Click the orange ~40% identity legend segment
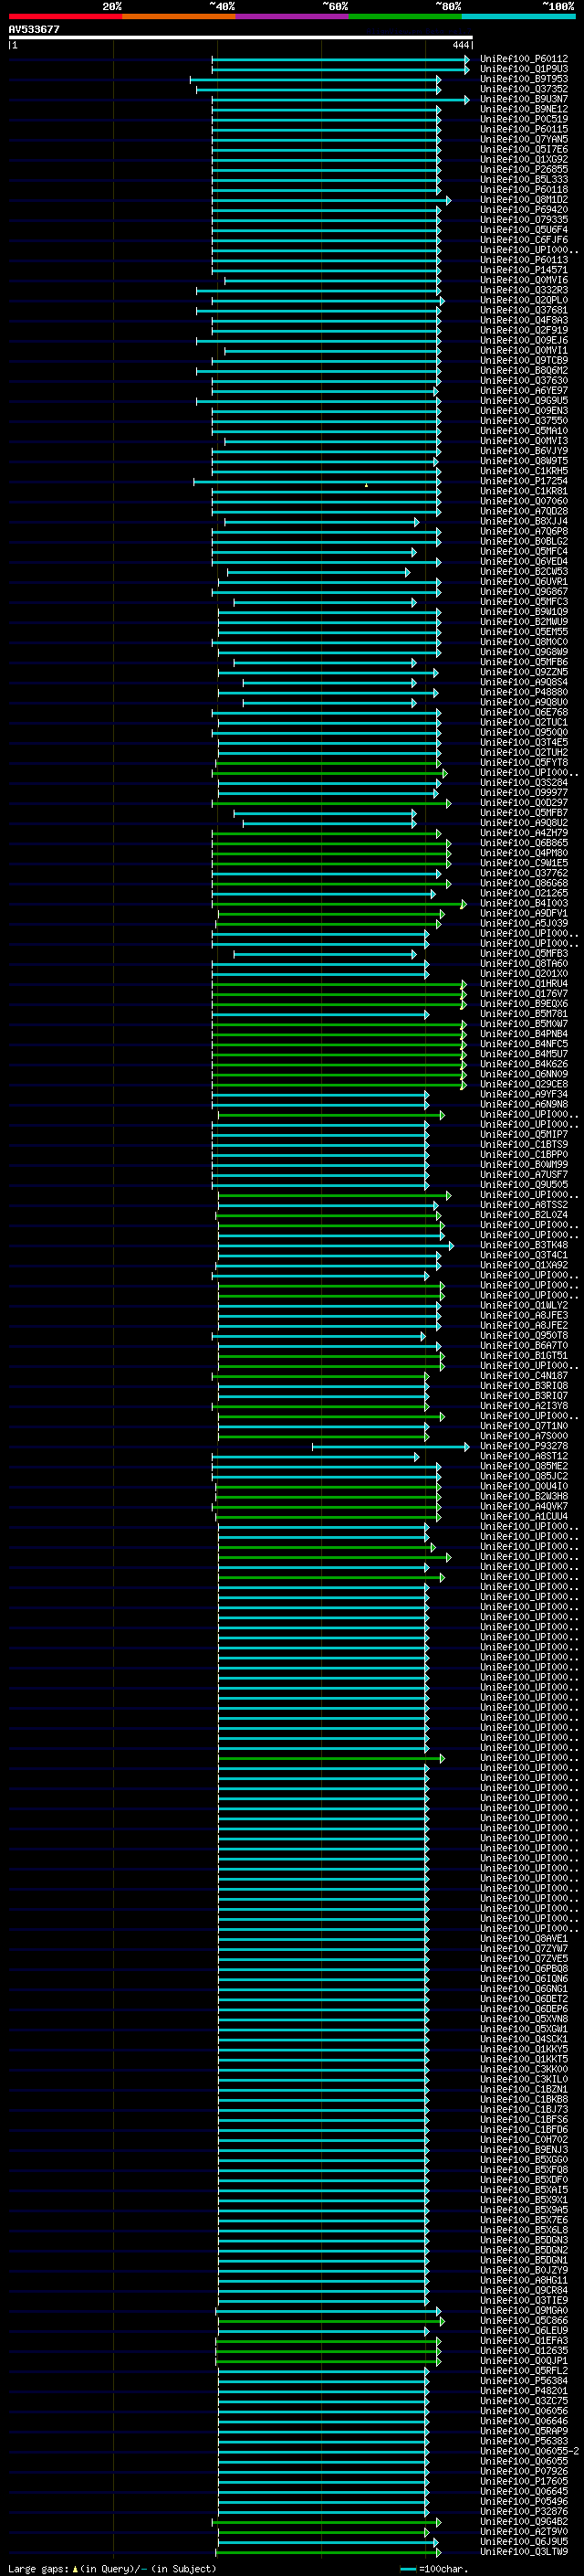Screen dimensions: 584x2576 tap(179, 16)
